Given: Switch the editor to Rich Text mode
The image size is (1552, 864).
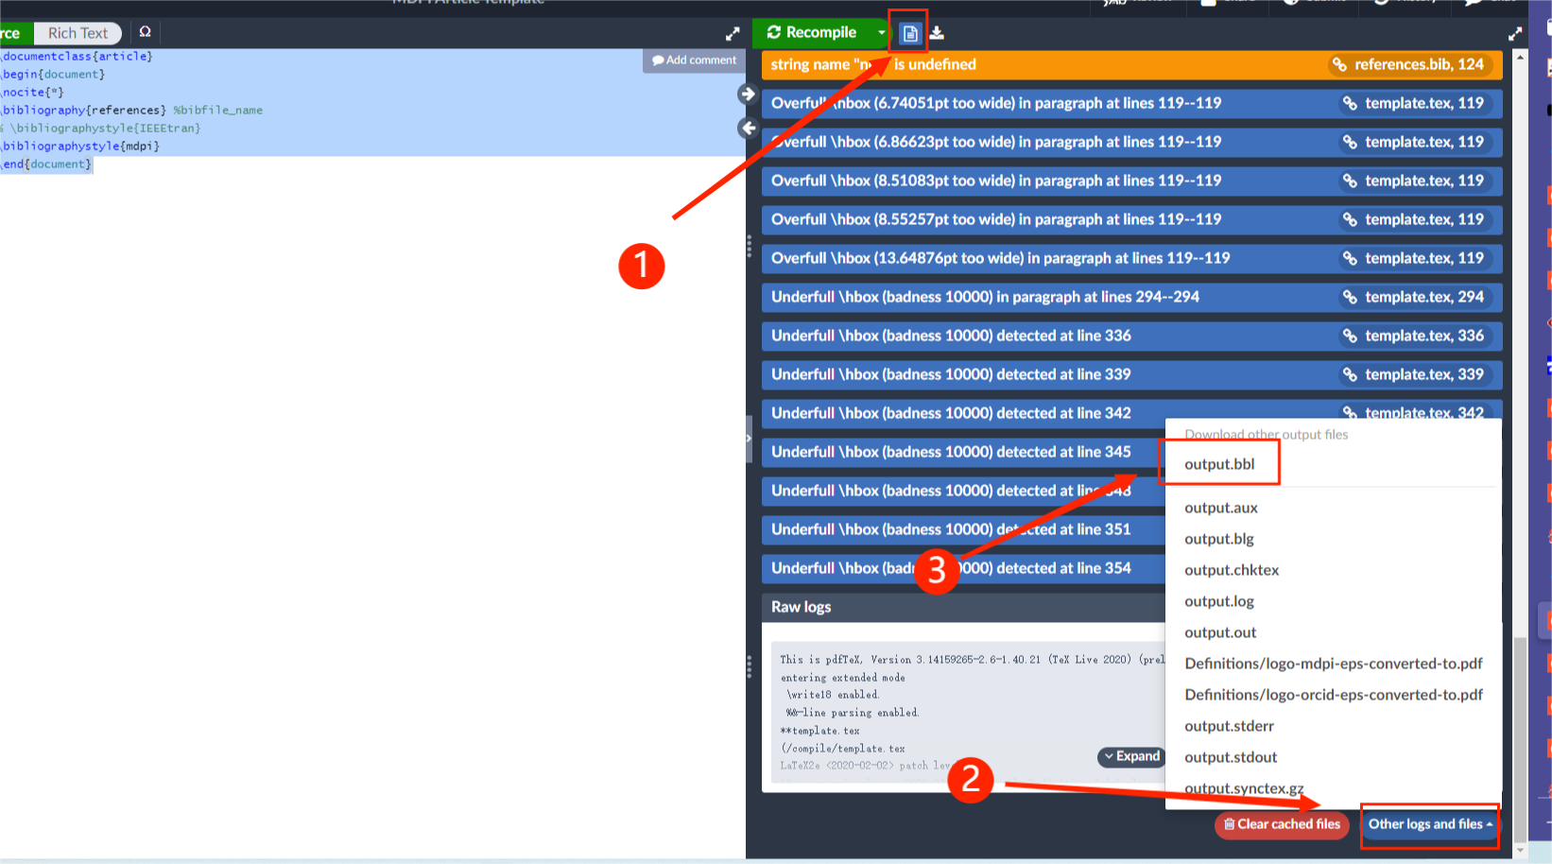Looking at the screenshot, I should point(78,33).
